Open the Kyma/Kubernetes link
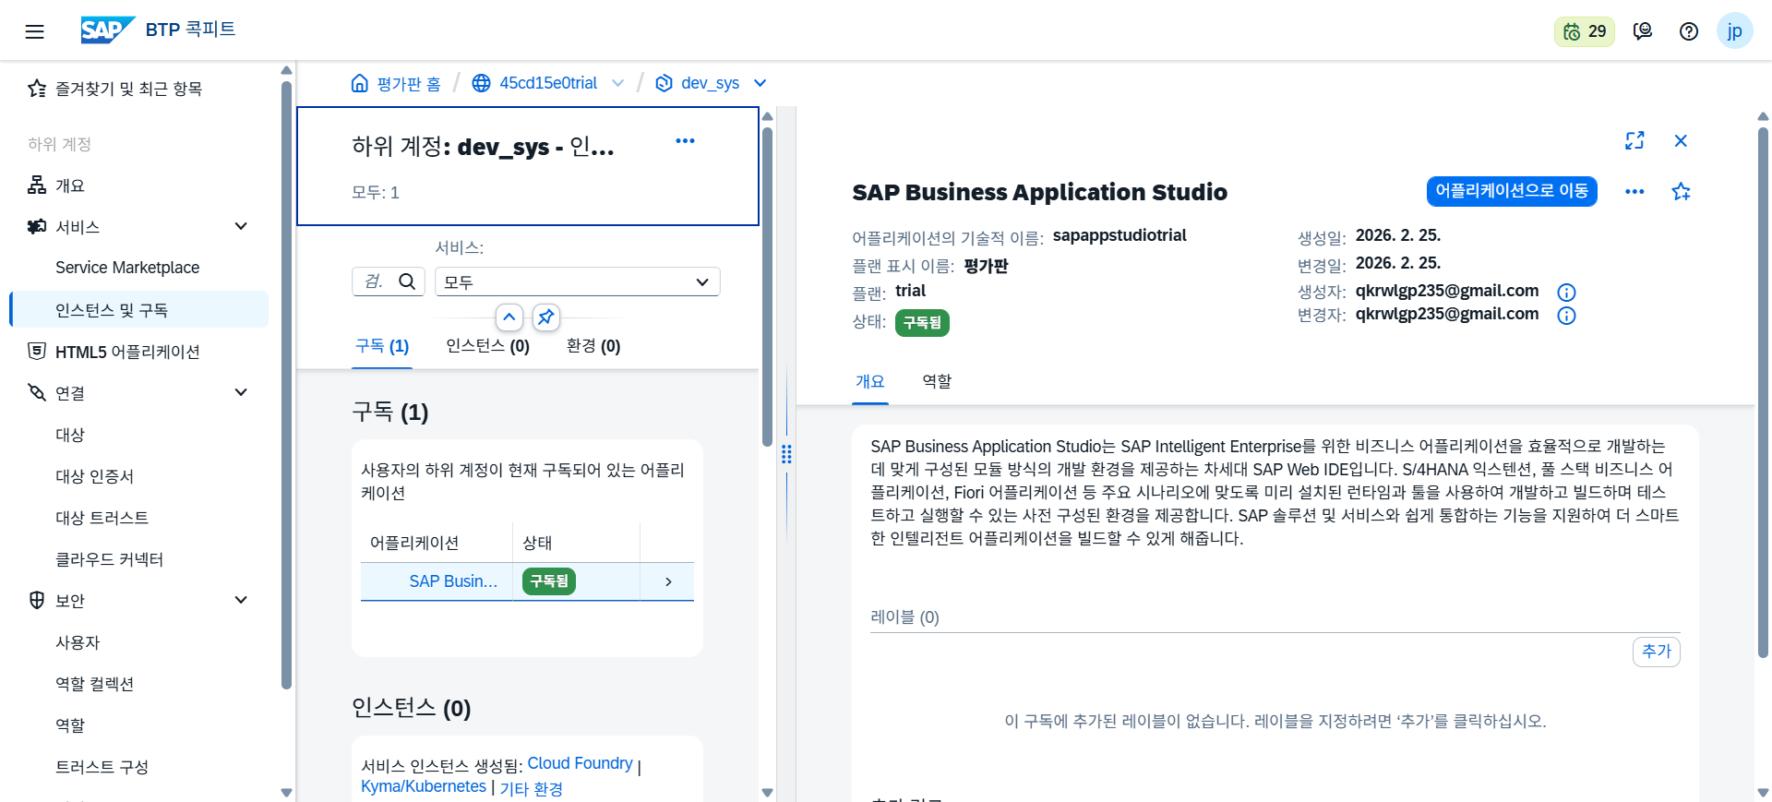Viewport: 1772px width, 802px height. [x=424, y=786]
